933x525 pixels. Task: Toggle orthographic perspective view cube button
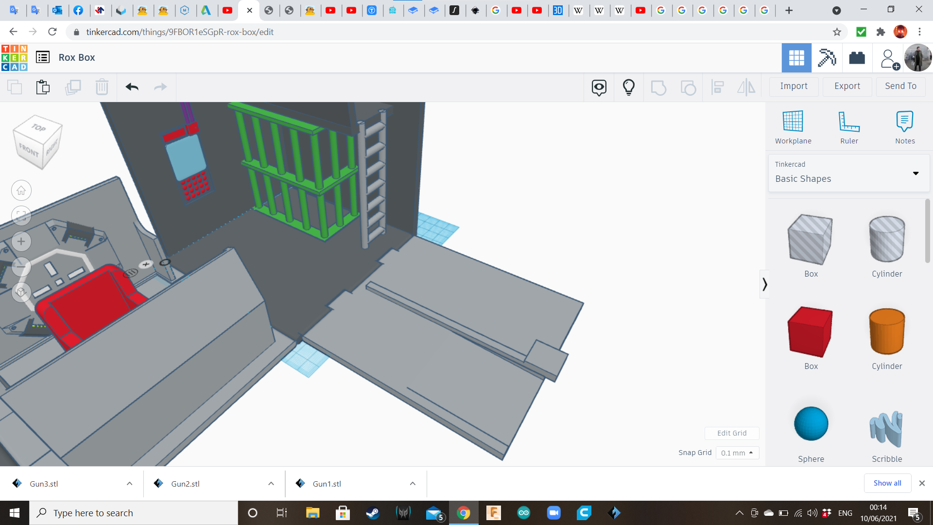[21, 292]
